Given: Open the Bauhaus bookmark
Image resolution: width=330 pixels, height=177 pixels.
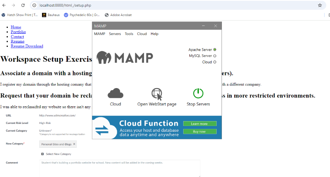Looking at the screenshot, I should 51,15.
